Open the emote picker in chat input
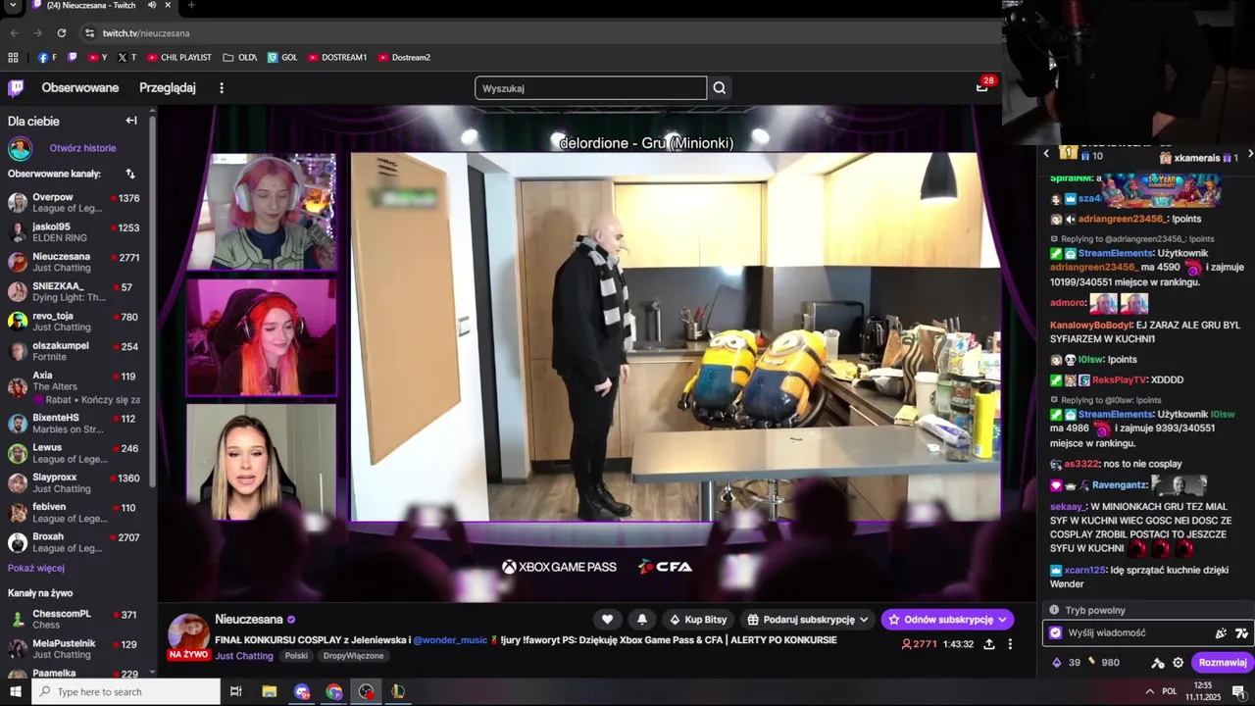This screenshot has height=706, width=1255. click(x=1241, y=633)
